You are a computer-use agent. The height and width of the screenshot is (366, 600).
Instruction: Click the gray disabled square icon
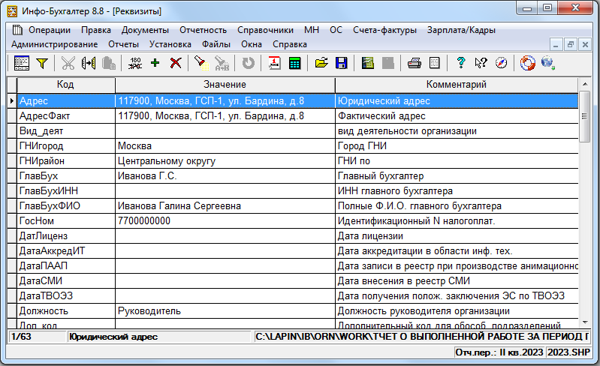[388, 63]
